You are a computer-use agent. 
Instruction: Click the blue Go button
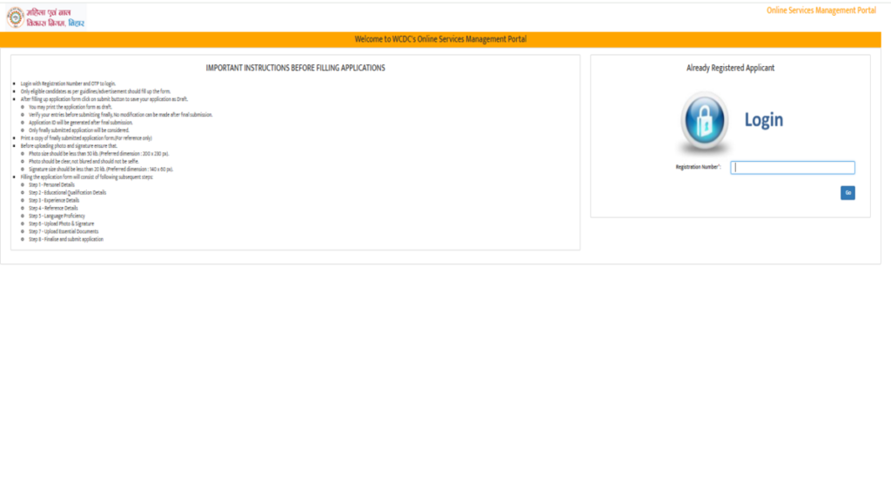click(847, 193)
